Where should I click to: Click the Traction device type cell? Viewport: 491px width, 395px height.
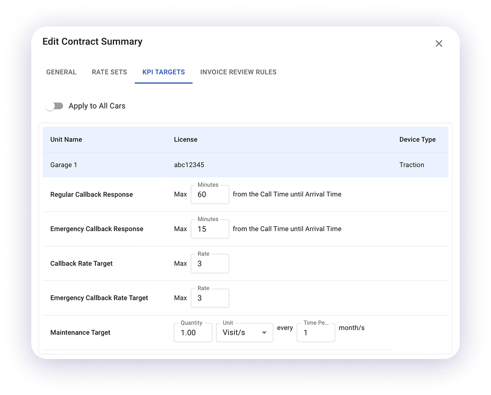click(412, 165)
